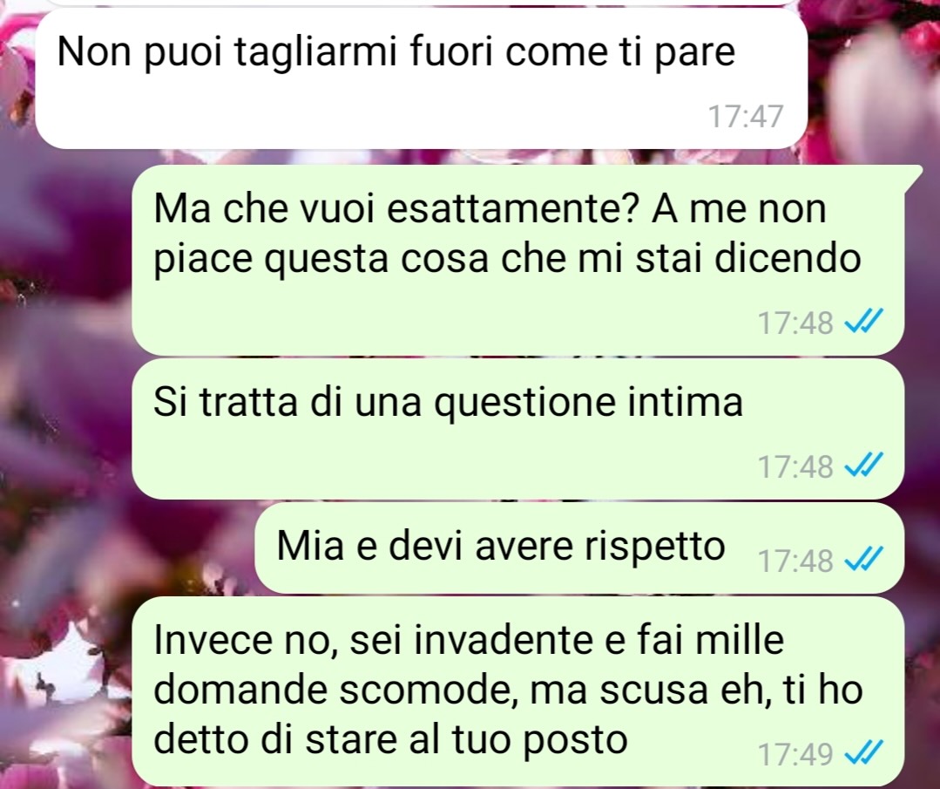Click the 17:49 timestamp on last message
The height and width of the screenshot is (789, 940).
pyautogui.click(x=795, y=753)
